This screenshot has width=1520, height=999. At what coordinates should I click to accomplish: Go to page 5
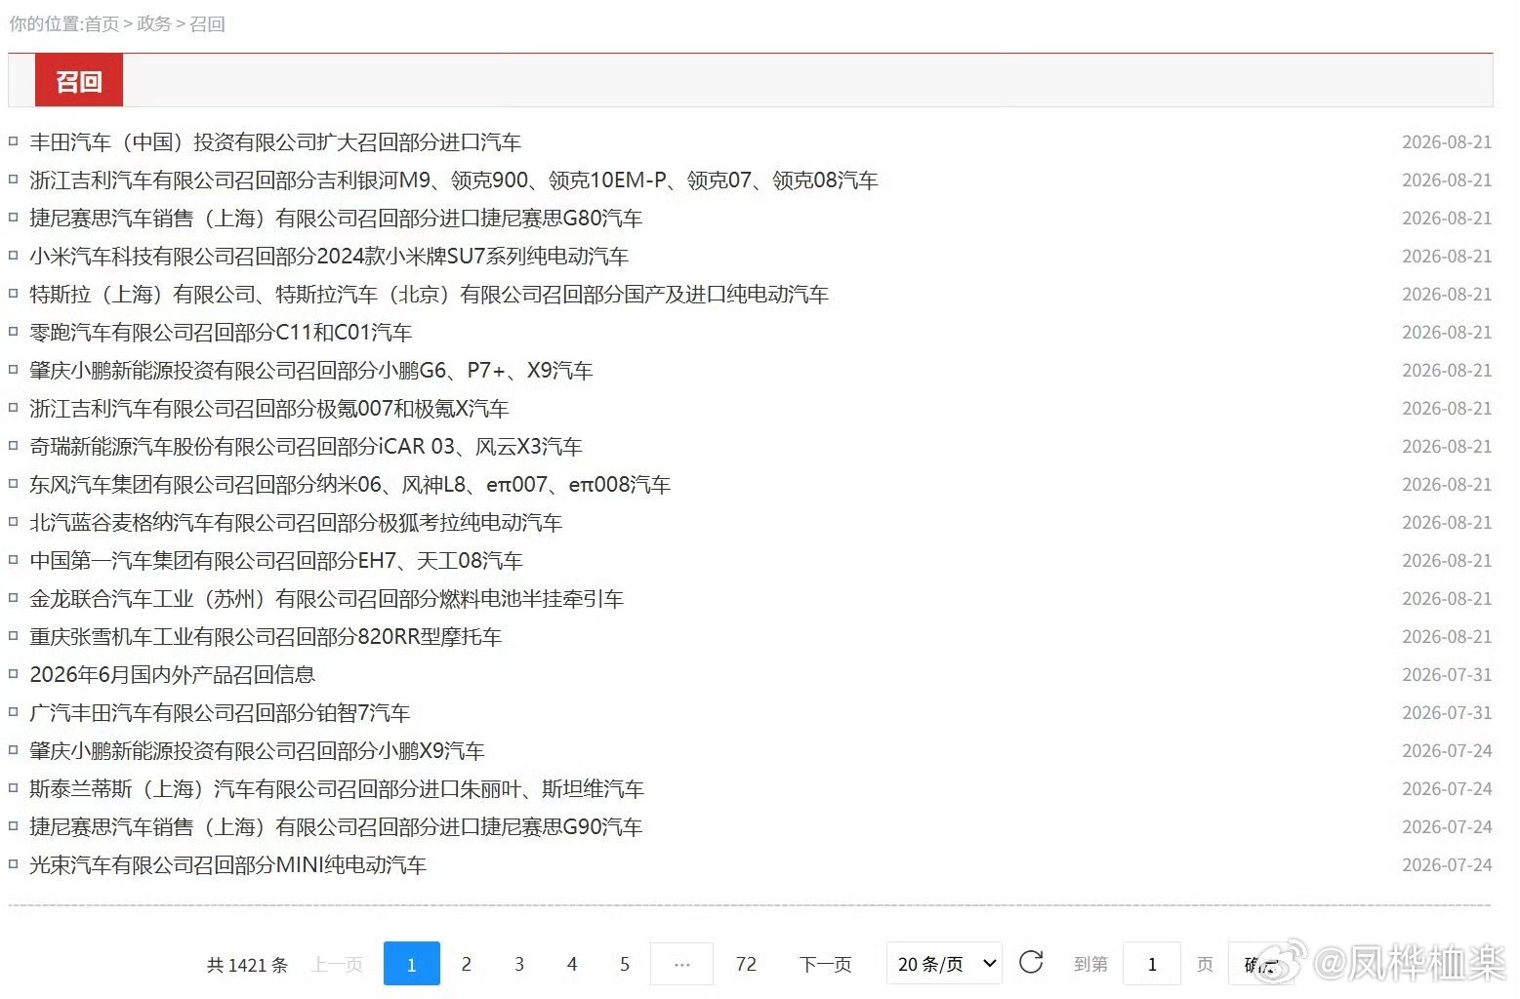pos(624,964)
